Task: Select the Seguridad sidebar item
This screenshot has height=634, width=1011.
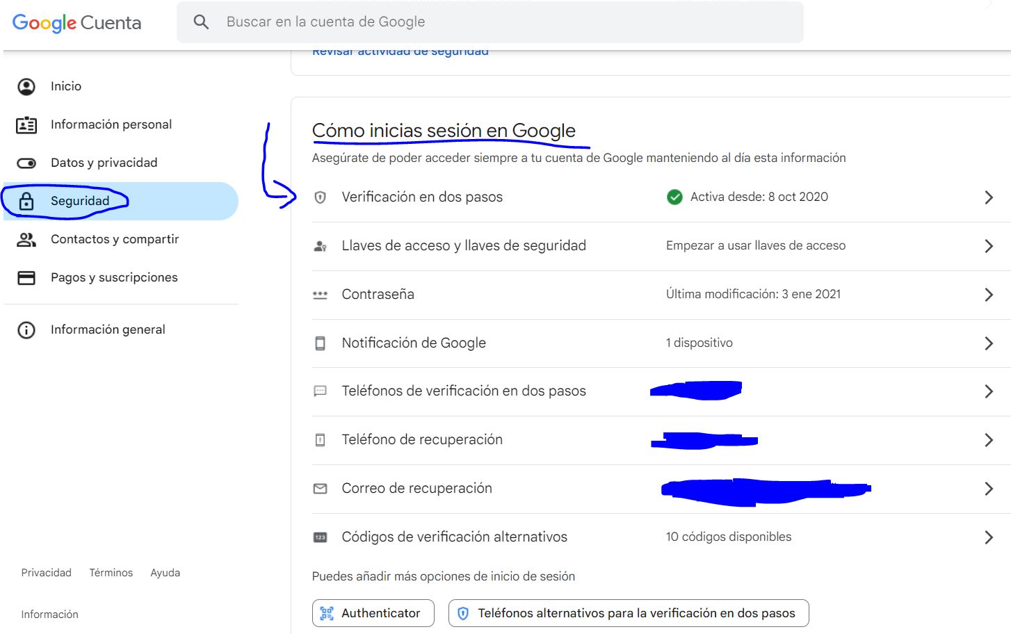Action: pos(121,202)
